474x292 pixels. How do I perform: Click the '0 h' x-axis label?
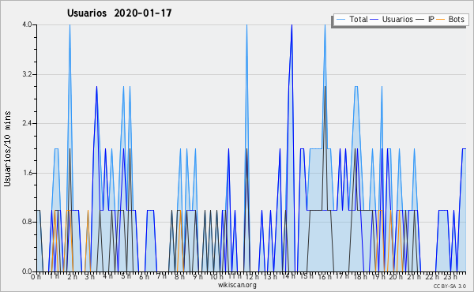[x=36, y=277]
